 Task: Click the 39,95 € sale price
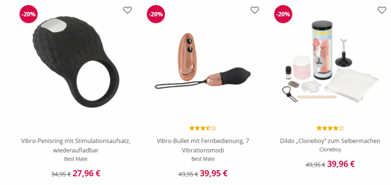tap(214, 173)
